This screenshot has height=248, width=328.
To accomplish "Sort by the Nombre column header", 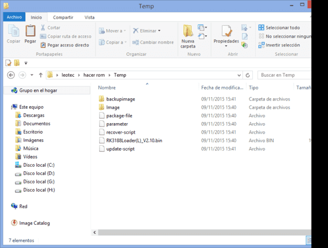I will point(107,88).
